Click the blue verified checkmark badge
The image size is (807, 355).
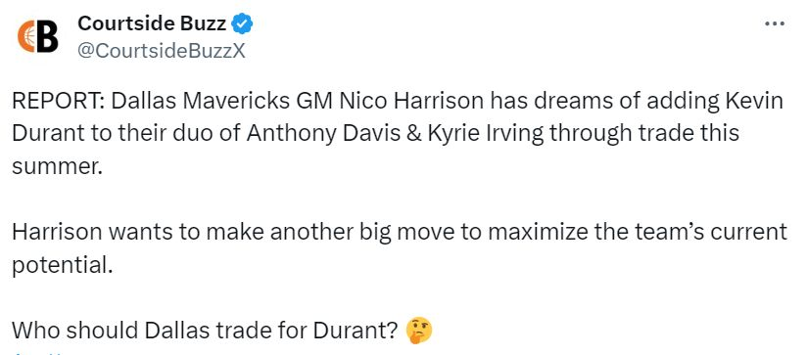point(242,23)
